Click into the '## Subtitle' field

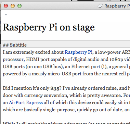coord(66,45)
